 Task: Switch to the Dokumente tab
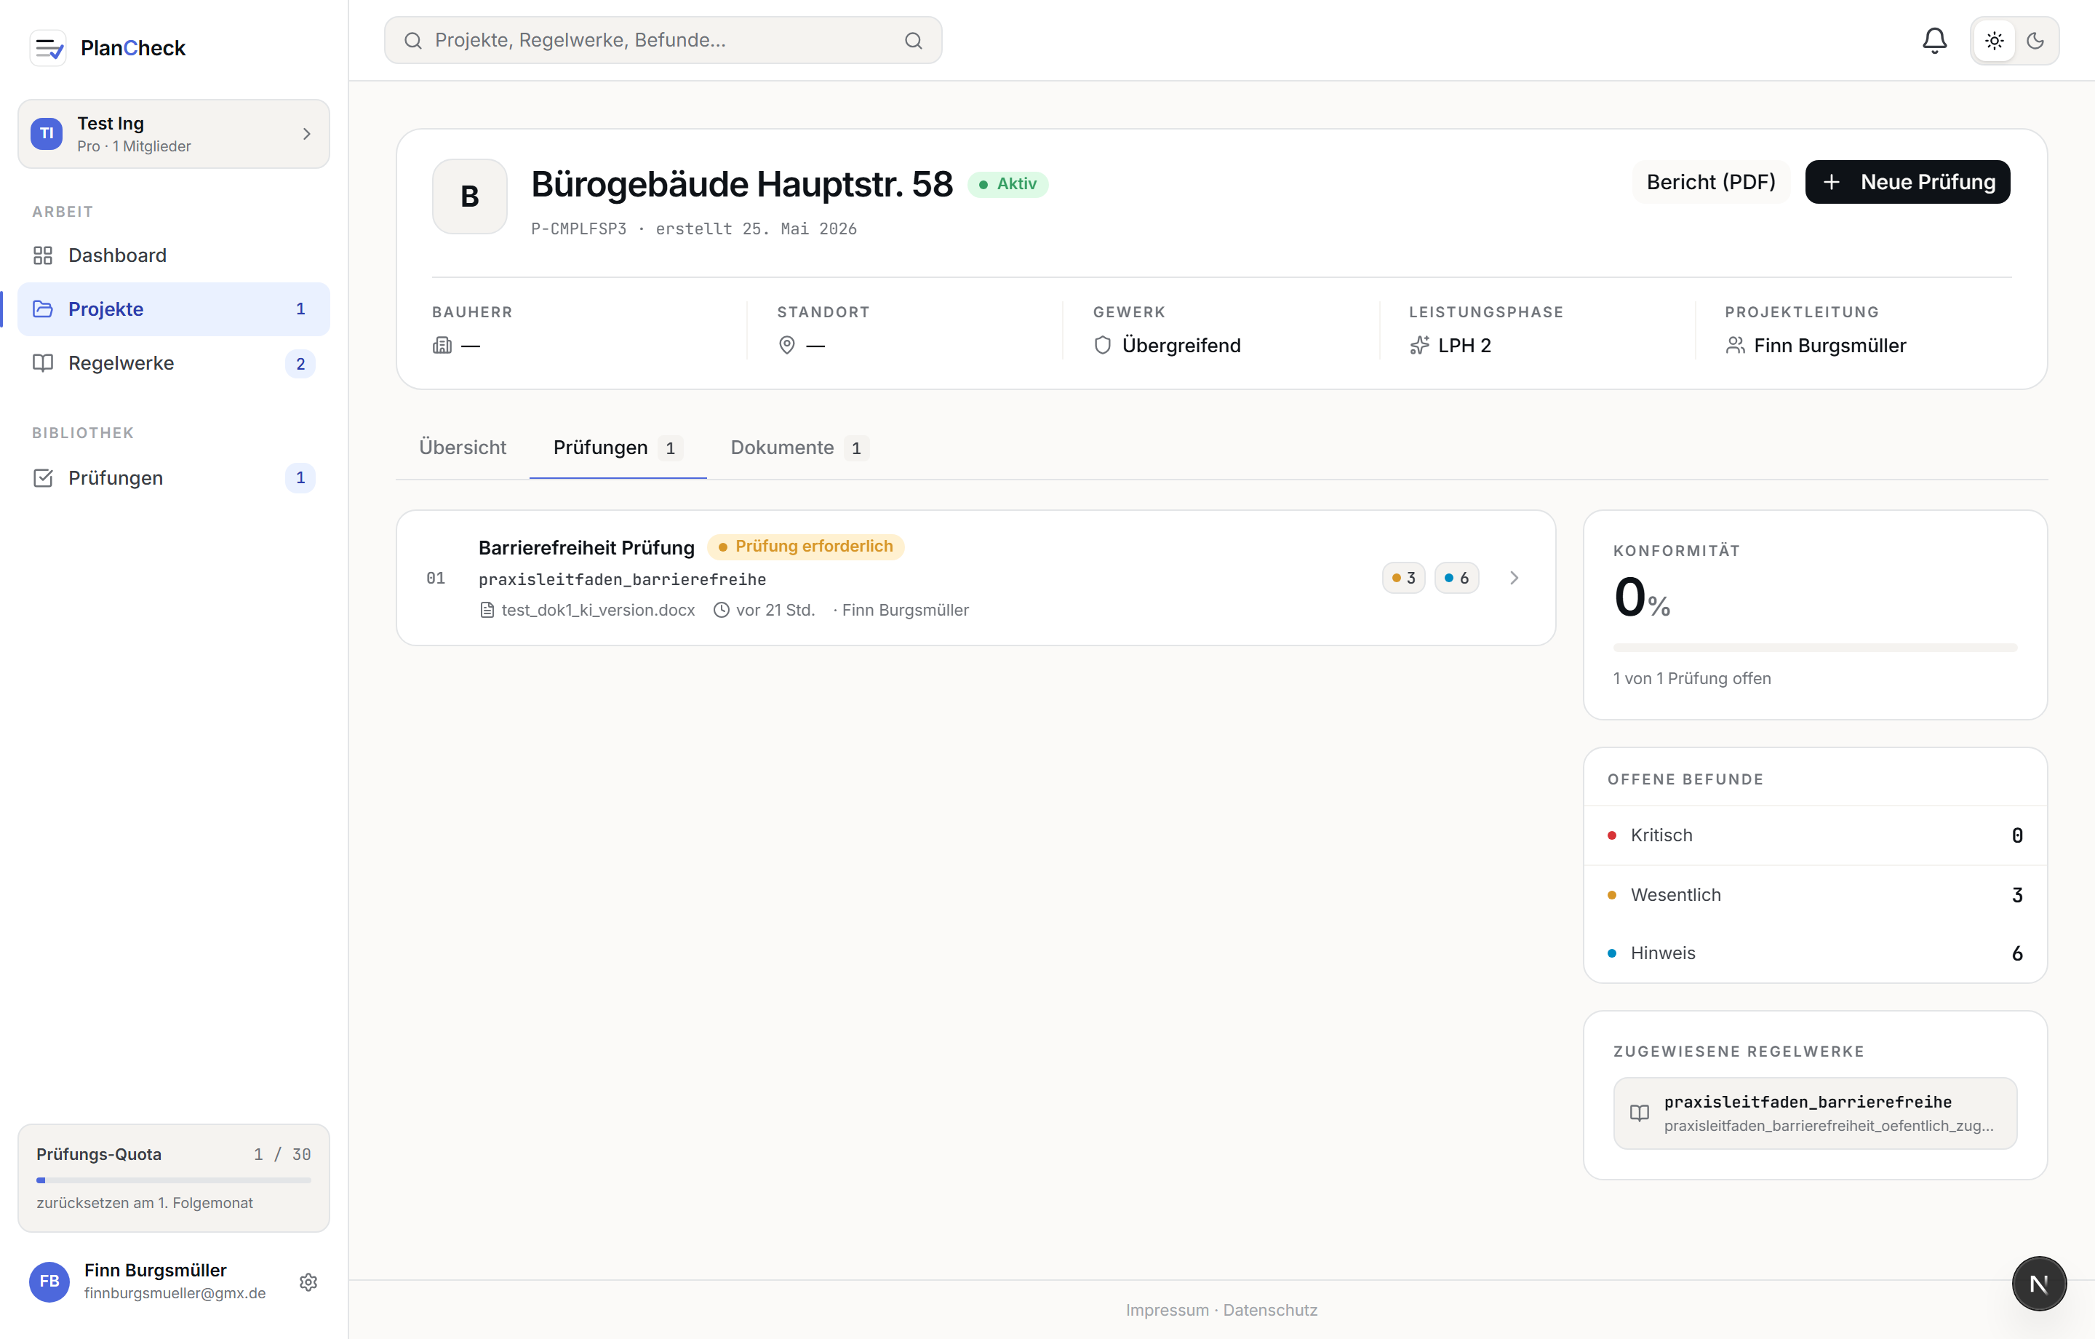pos(799,448)
